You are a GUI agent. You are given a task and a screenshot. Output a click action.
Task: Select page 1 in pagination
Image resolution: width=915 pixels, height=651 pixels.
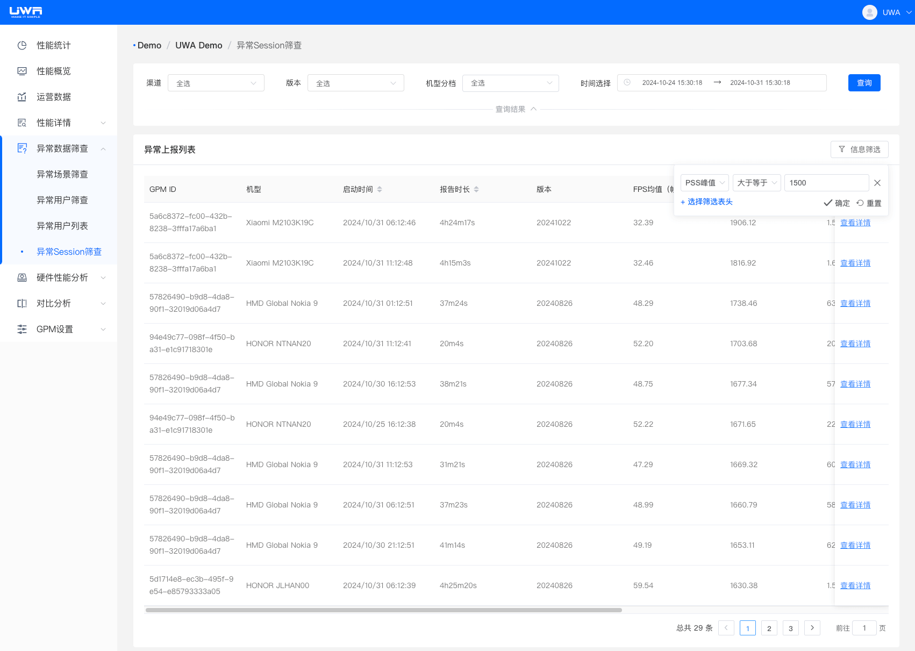pyautogui.click(x=747, y=628)
